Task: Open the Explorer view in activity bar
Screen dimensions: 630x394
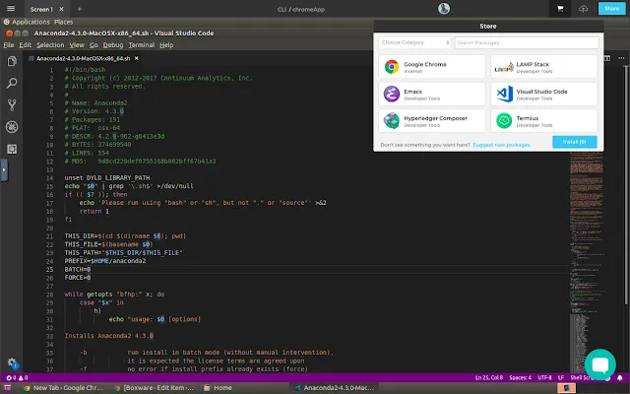Action: pos(12,60)
